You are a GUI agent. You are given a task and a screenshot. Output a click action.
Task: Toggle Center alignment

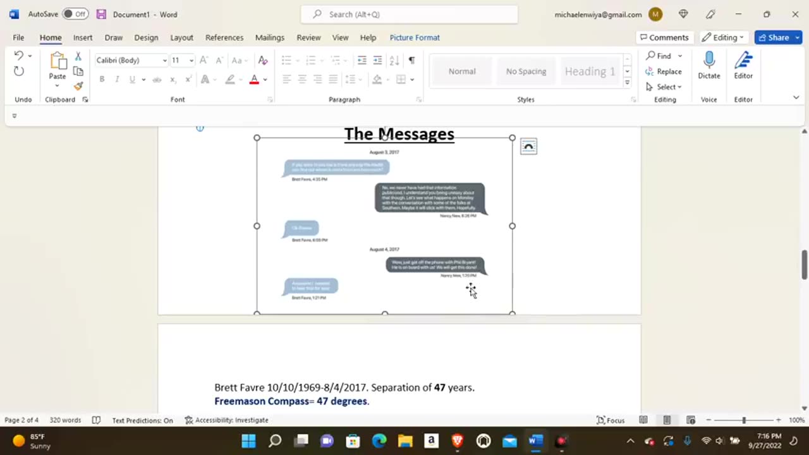302,80
